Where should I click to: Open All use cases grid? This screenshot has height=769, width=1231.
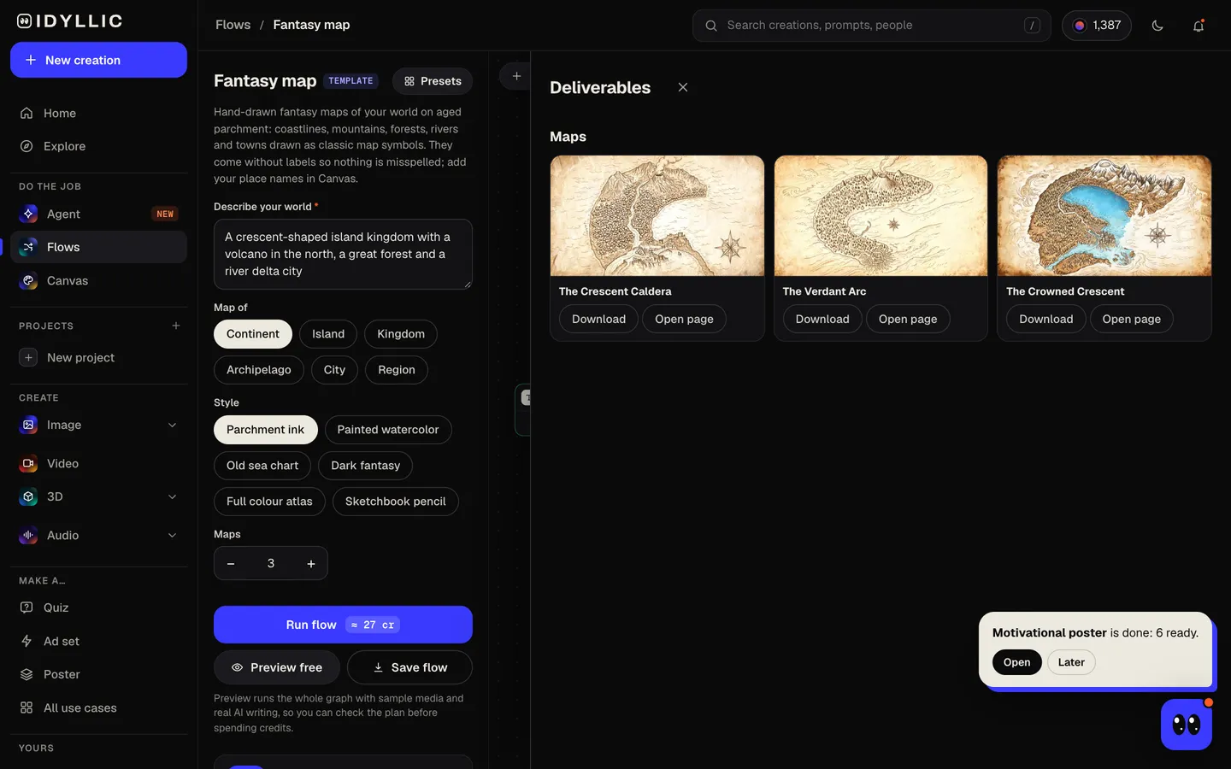coord(98,707)
